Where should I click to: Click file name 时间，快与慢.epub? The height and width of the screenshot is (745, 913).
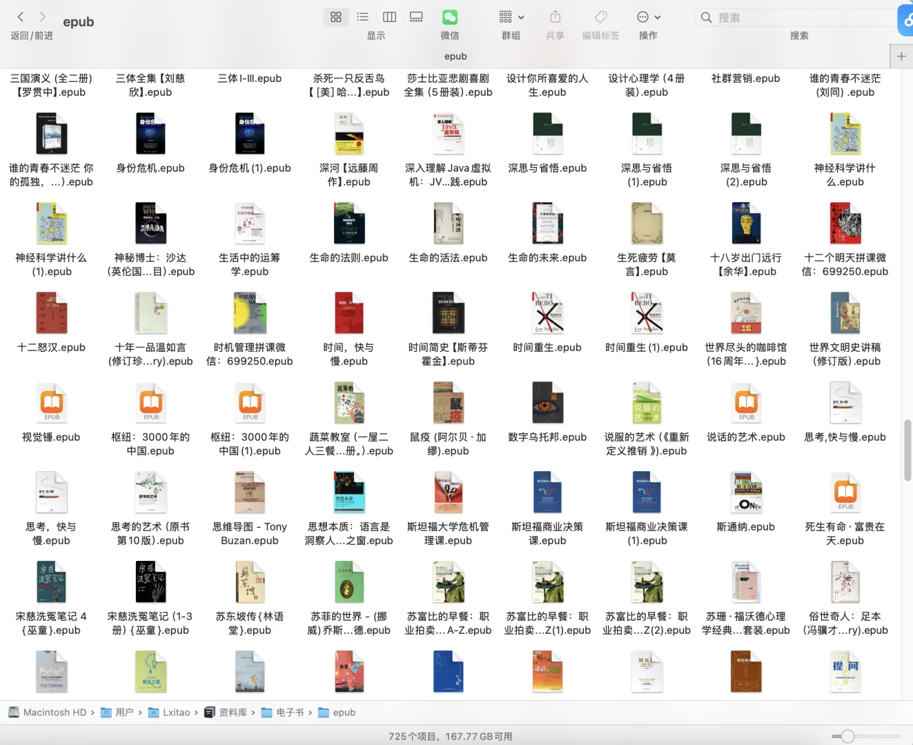(349, 355)
